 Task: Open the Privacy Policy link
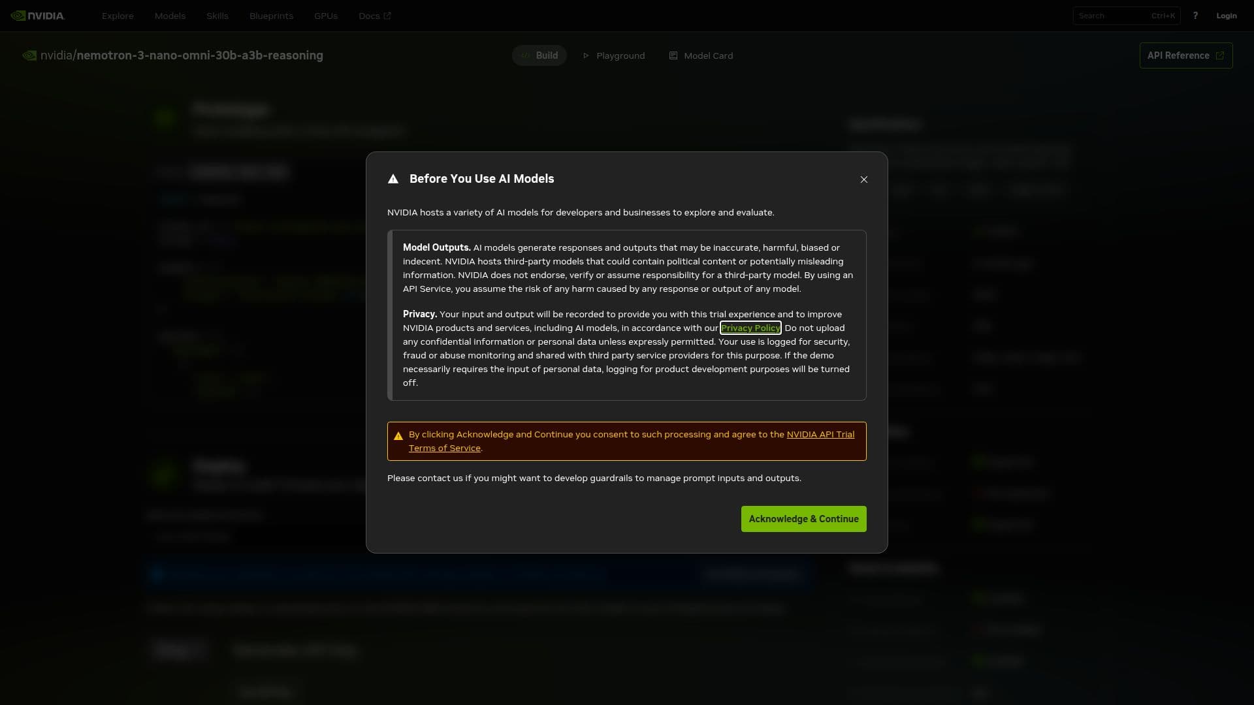(x=750, y=328)
